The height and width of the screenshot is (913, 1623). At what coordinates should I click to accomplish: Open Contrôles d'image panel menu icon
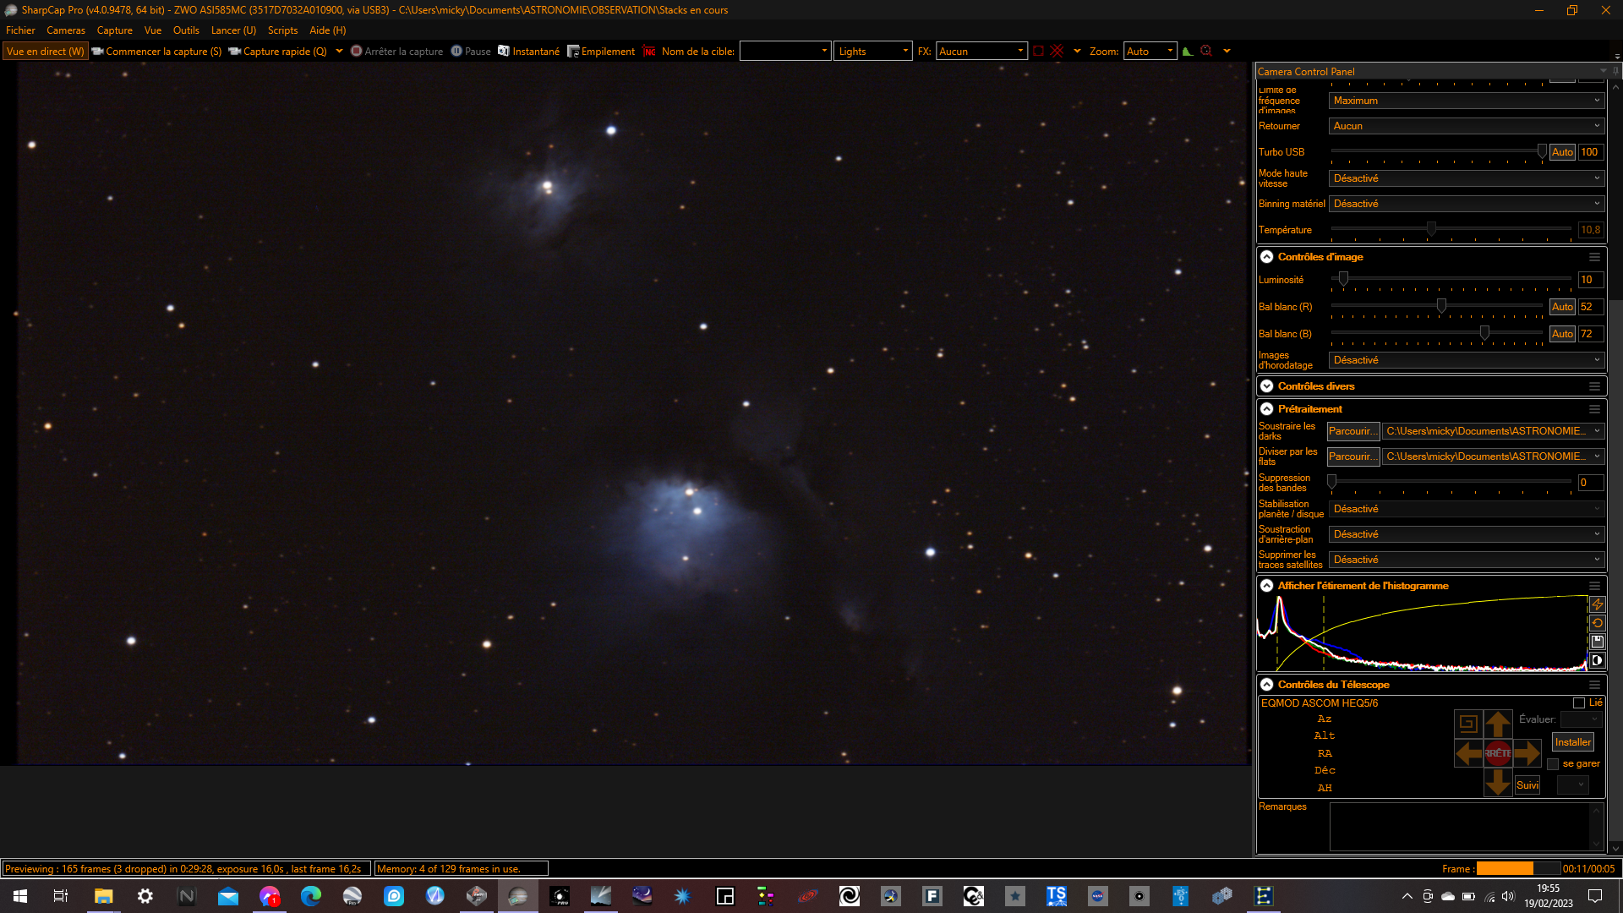coord(1594,257)
